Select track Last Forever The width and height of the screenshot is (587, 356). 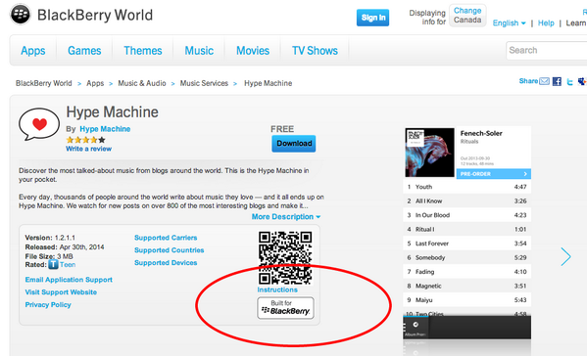point(466,244)
